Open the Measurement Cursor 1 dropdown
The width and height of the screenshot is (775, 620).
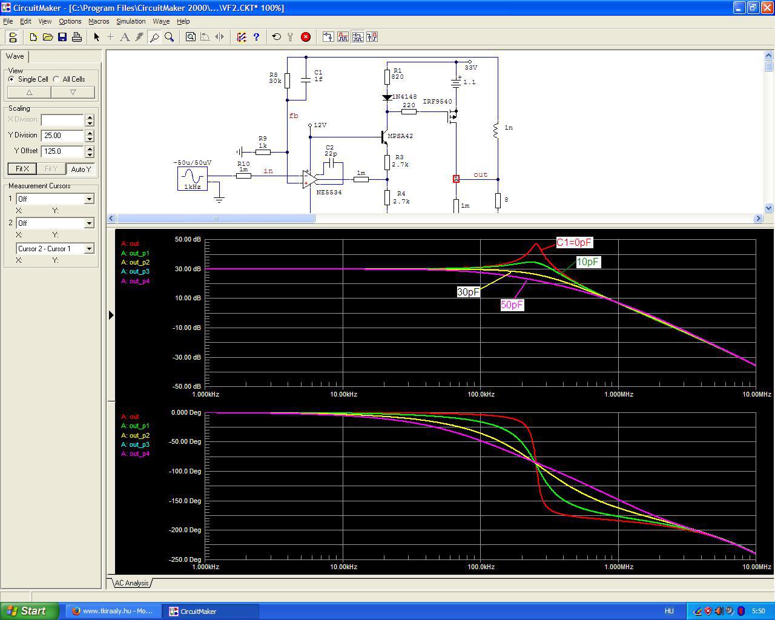89,199
